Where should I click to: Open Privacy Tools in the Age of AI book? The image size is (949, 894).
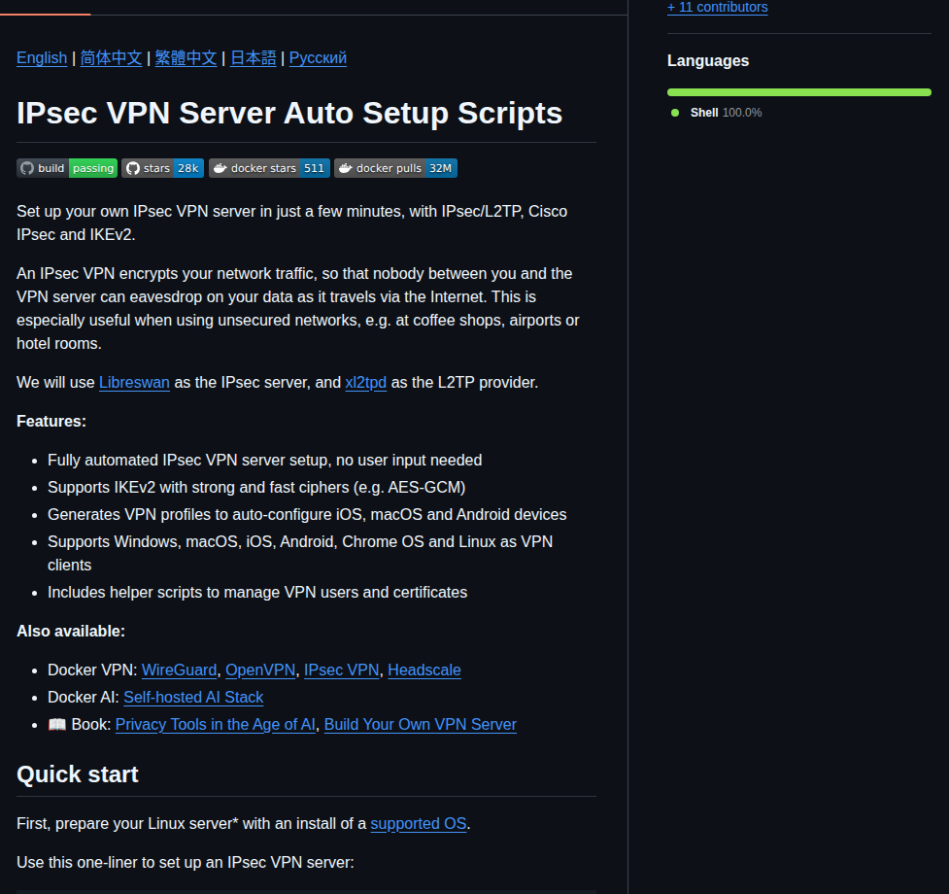pos(216,725)
